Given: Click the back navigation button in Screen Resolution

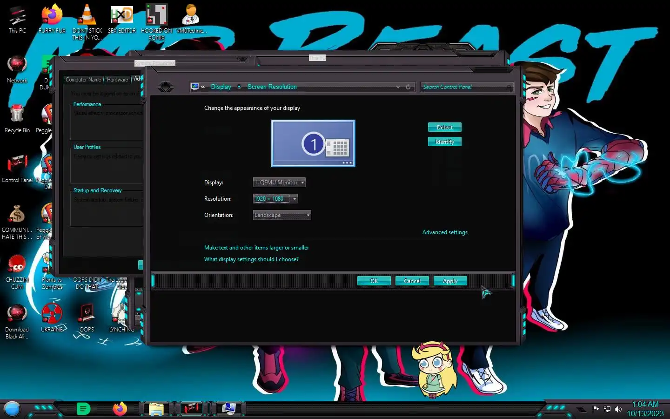Looking at the screenshot, I should point(166,87).
